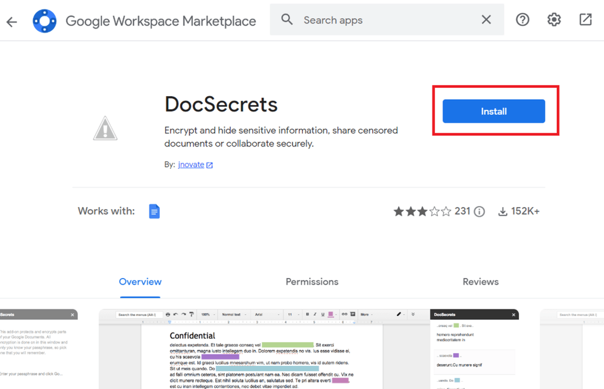Clear search with the X icon

pos(486,19)
